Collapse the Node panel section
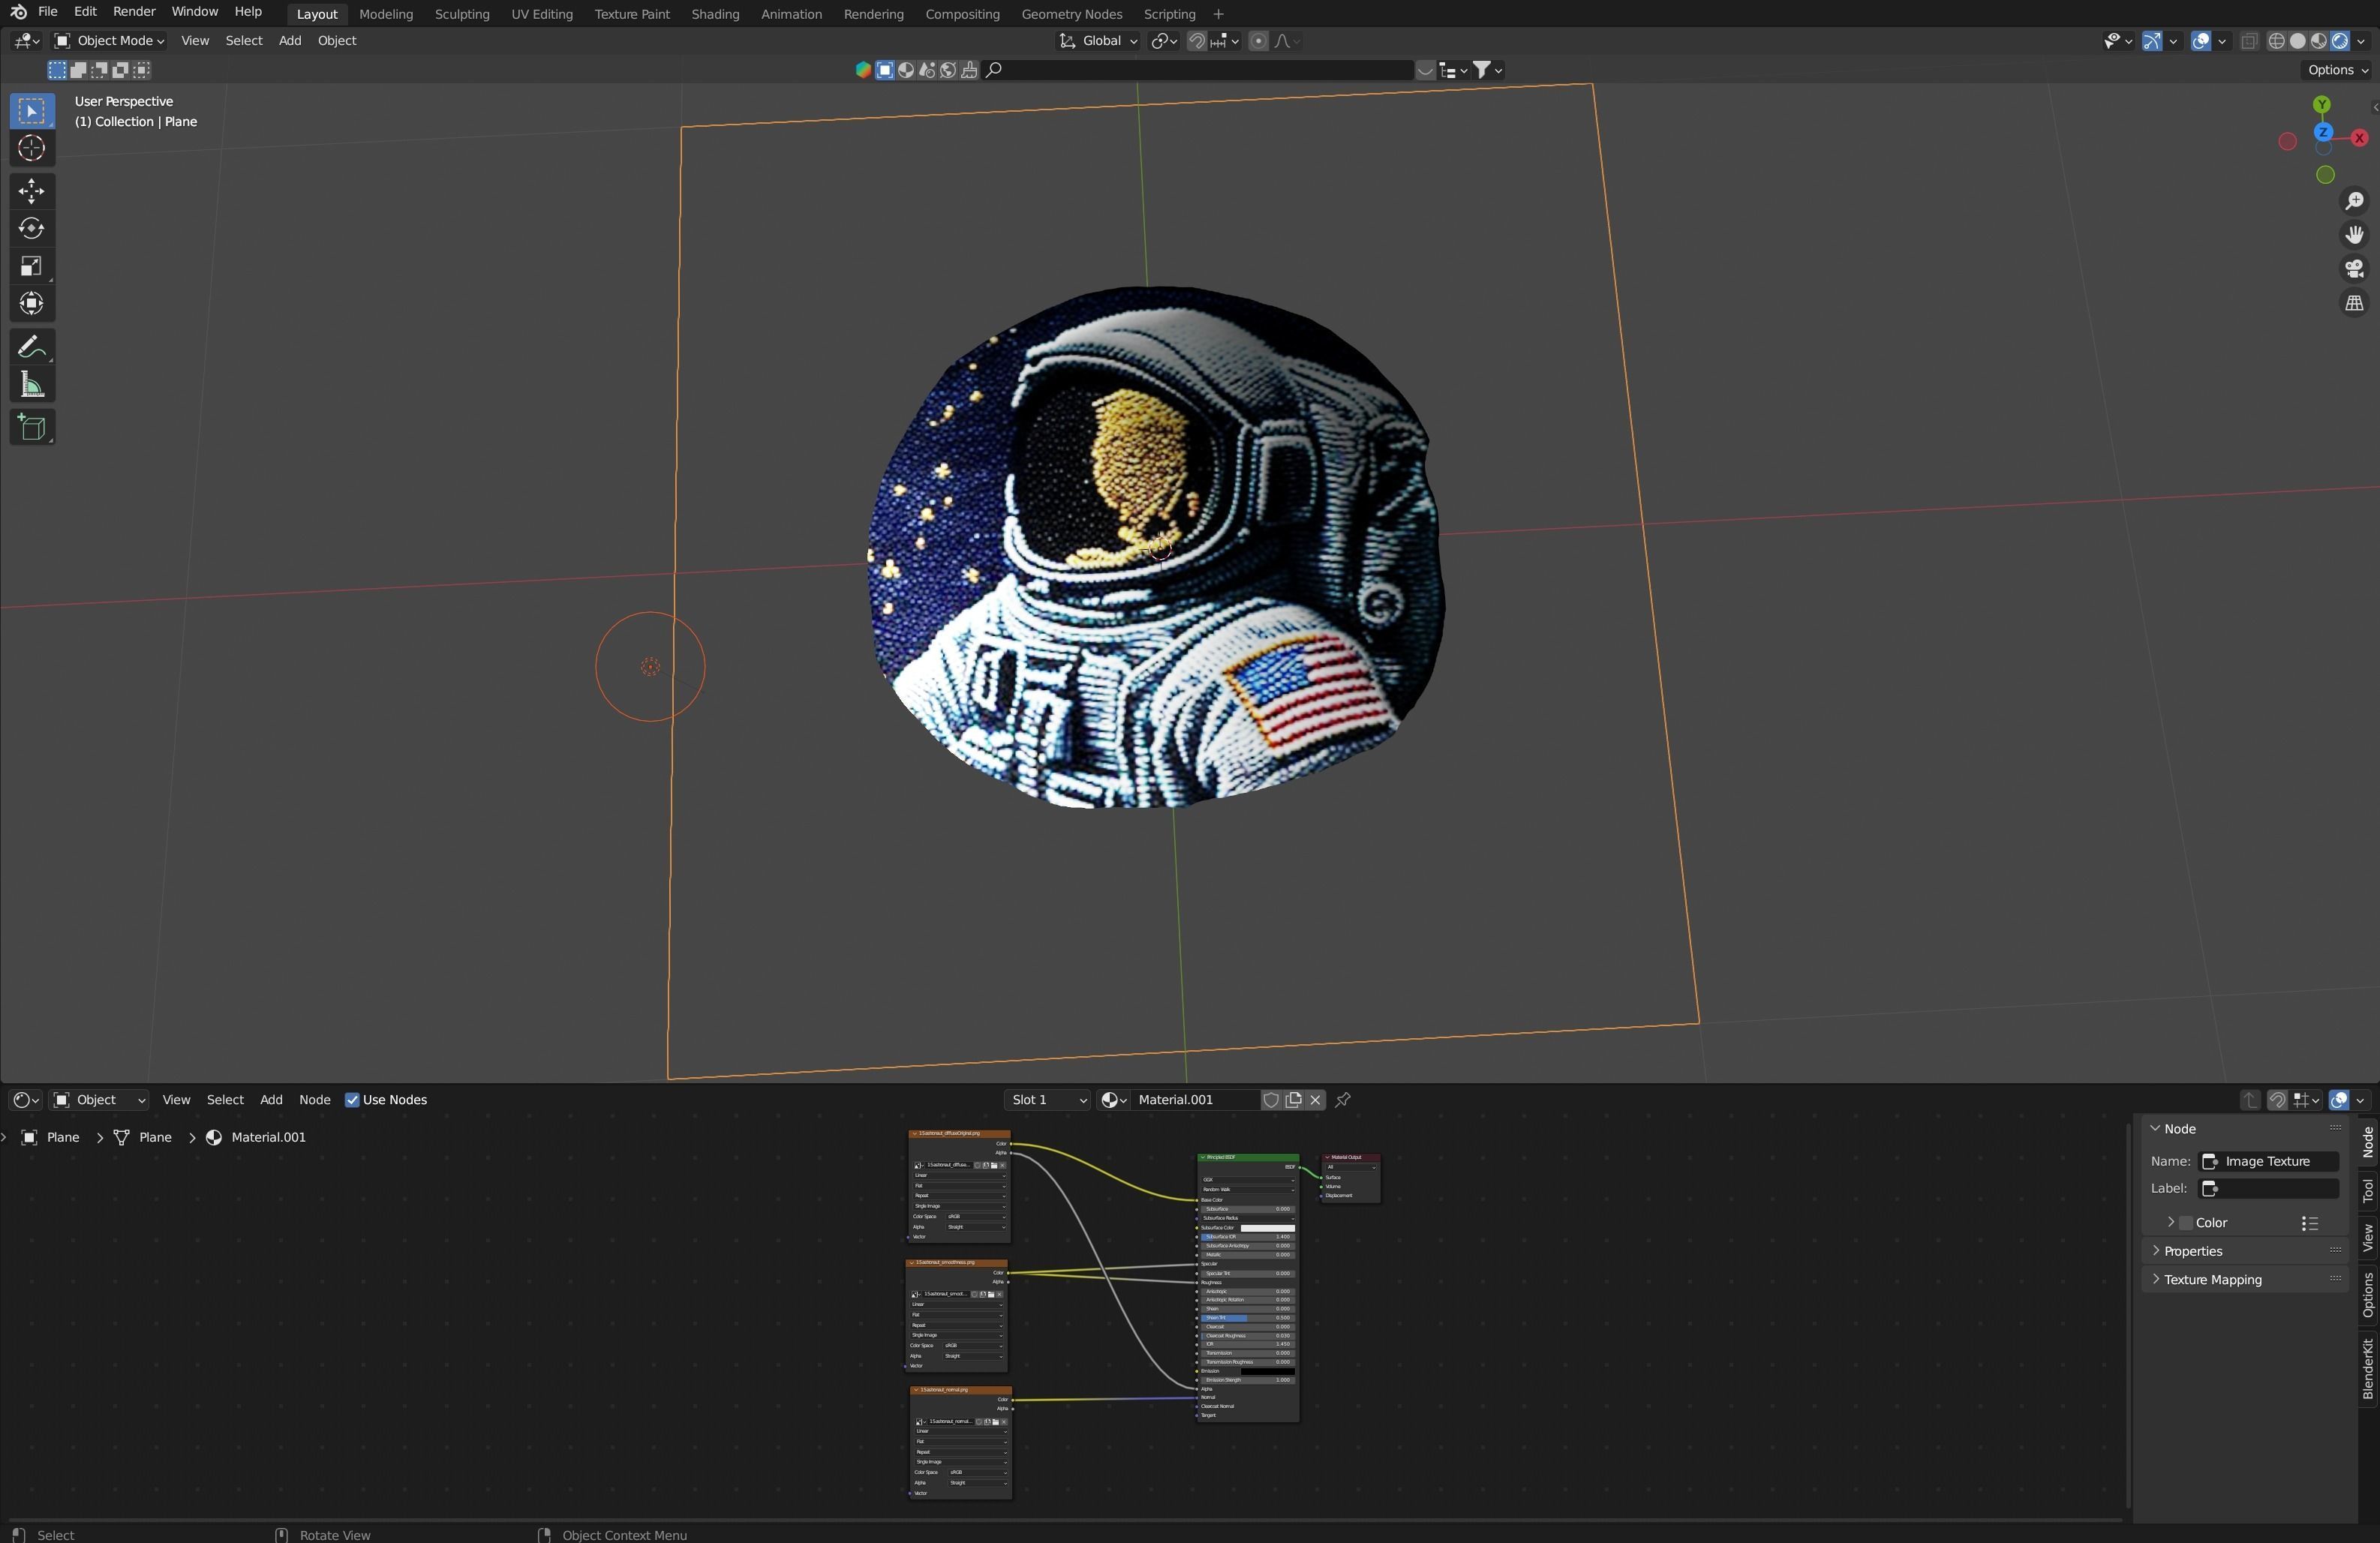The height and width of the screenshot is (1543, 2380). tap(2156, 1129)
